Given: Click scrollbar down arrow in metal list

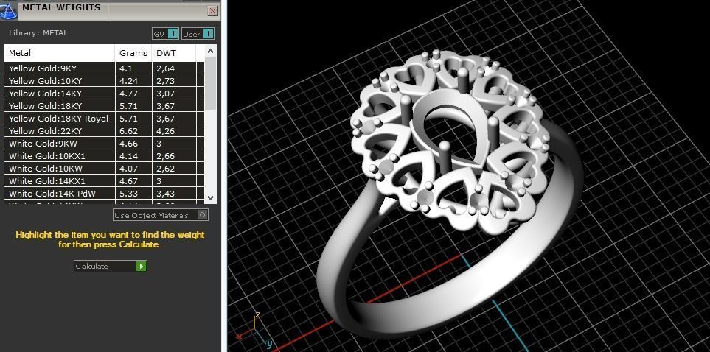Looking at the screenshot, I should click(x=211, y=197).
